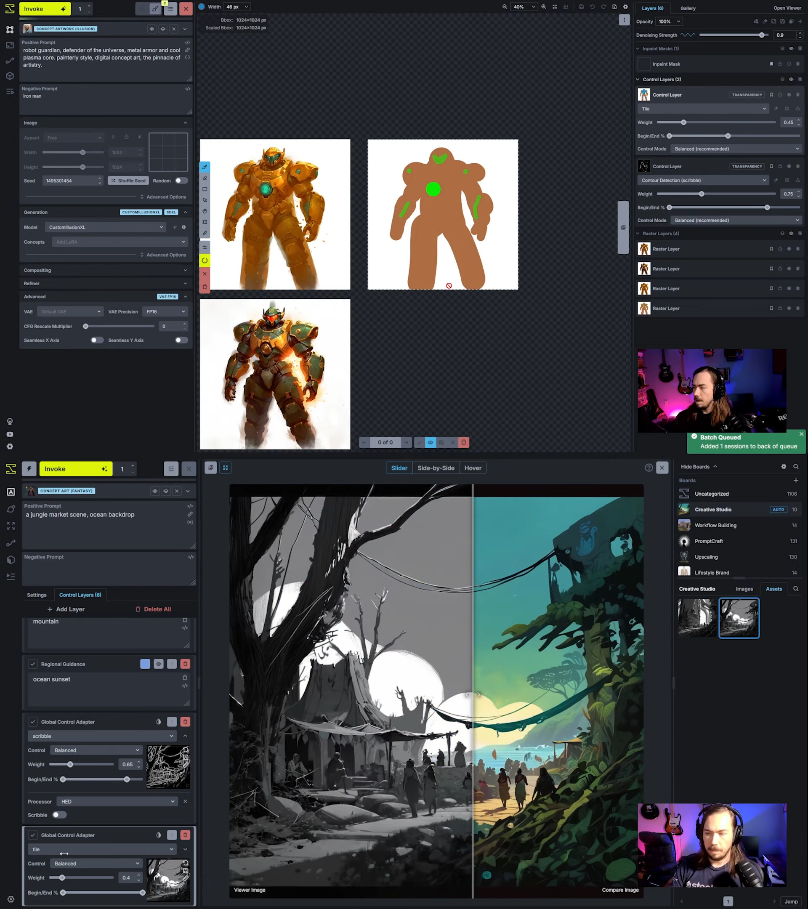808x909 pixels.
Task: Switch to Gallery tab in upper window
Action: (x=688, y=8)
